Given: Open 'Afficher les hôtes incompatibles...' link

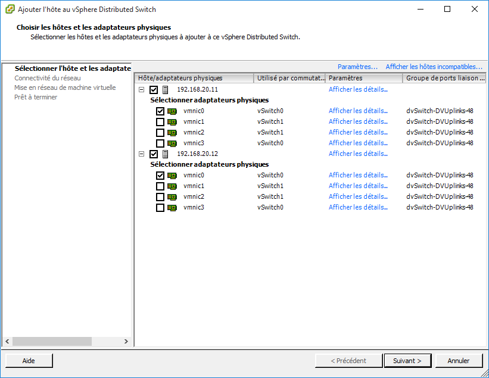Looking at the screenshot, I should click(434, 67).
